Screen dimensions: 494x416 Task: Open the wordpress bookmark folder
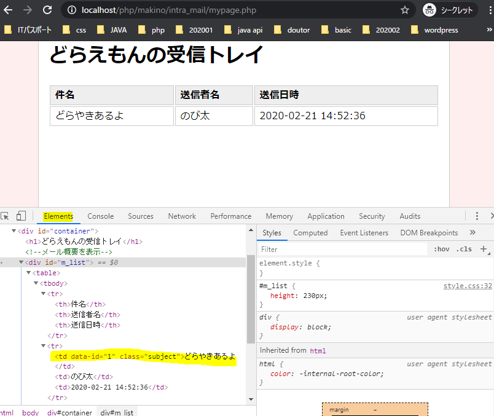[435, 30]
